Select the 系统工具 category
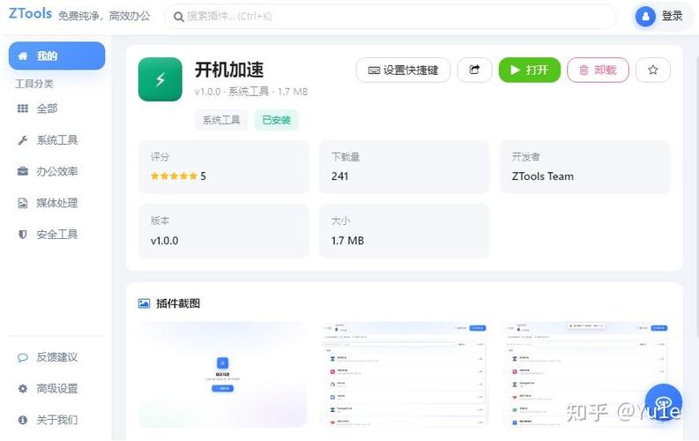 tap(56, 140)
